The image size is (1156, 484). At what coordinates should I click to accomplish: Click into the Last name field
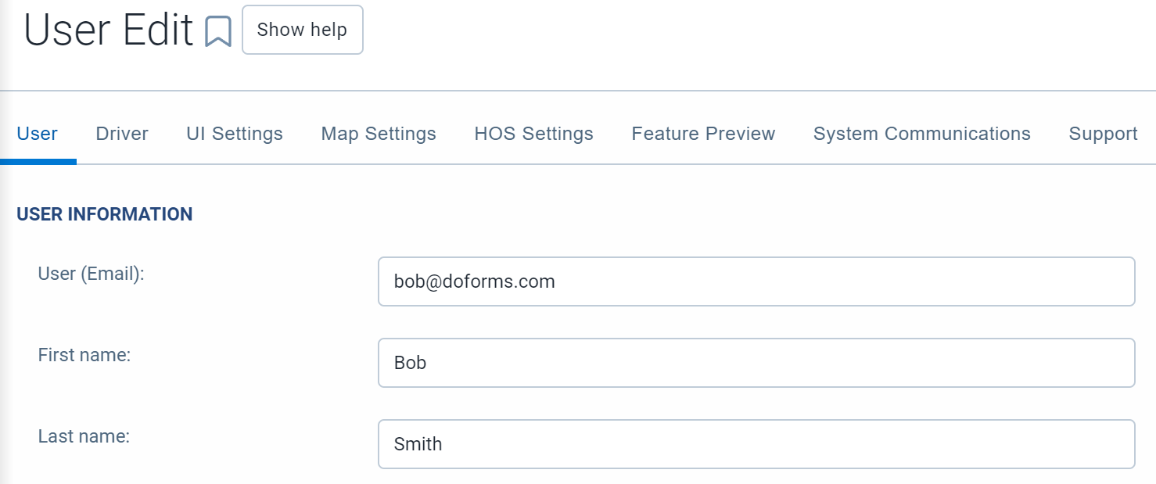point(756,444)
